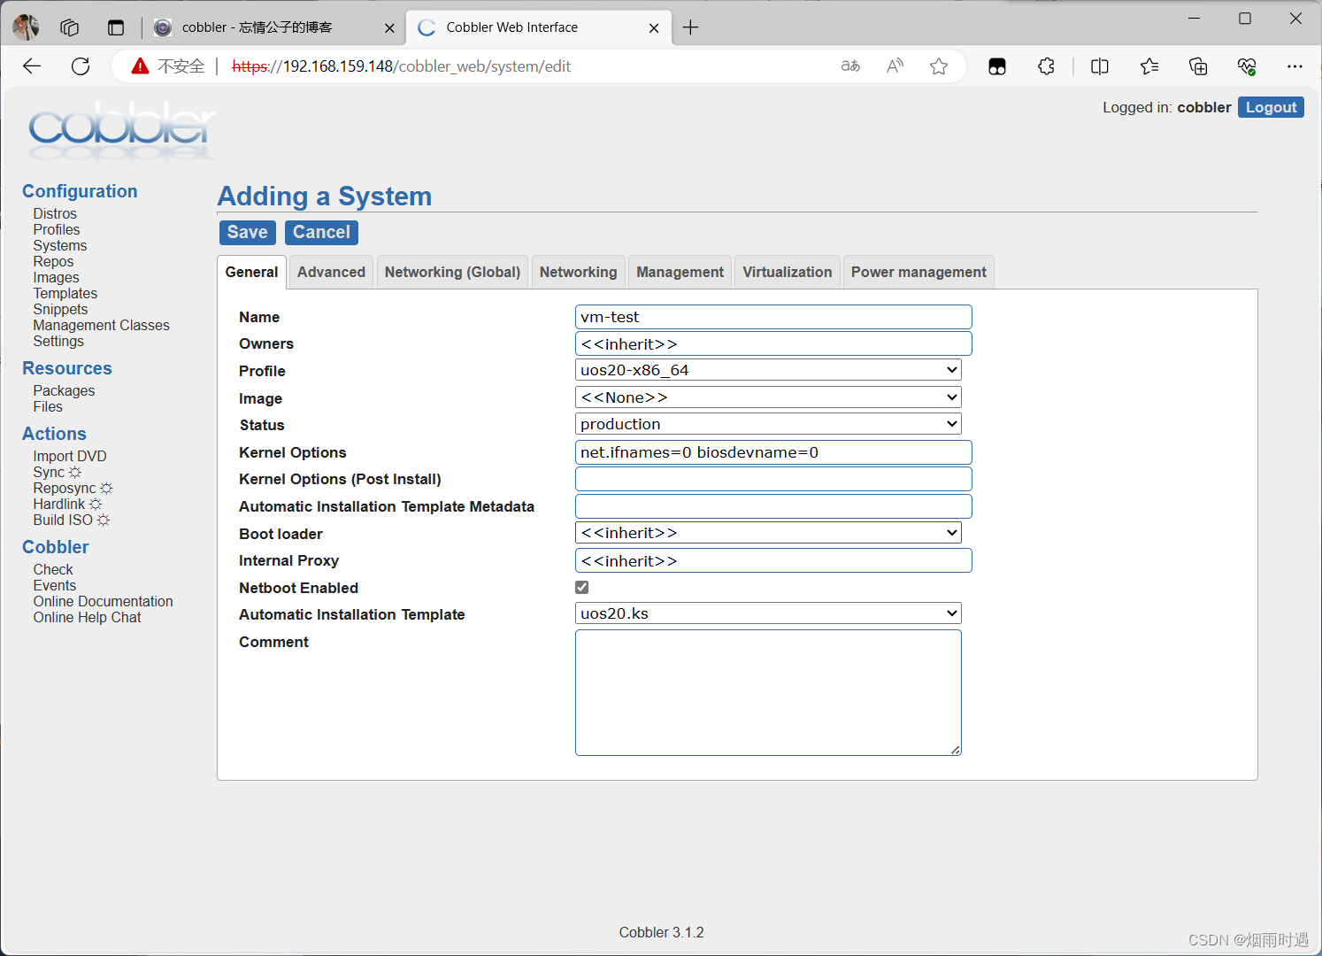Open Repos in the sidebar
Viewport: 1322px width, 956px height.
click(x=53, y=261)
